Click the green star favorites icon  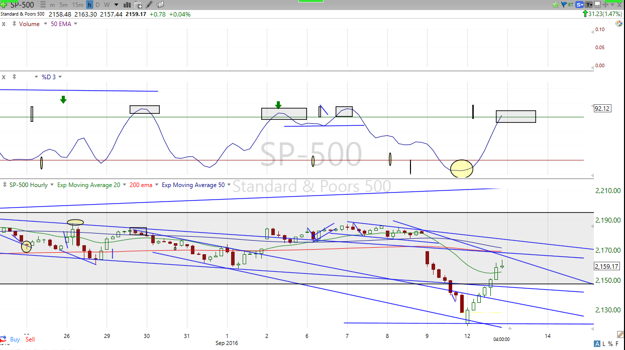click(x=555, y=5)
